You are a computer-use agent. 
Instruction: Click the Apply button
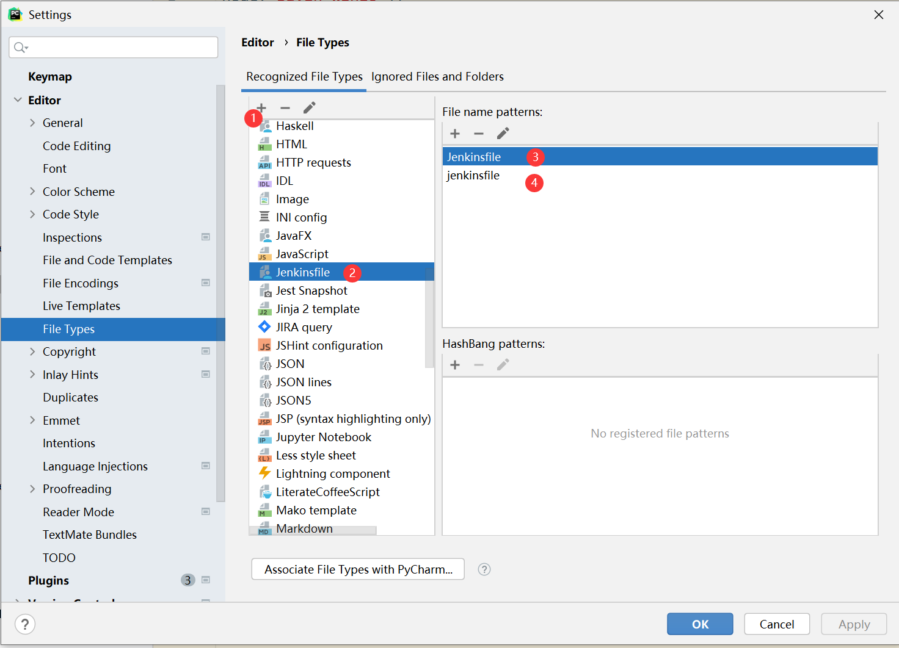[x=854, y=624]
